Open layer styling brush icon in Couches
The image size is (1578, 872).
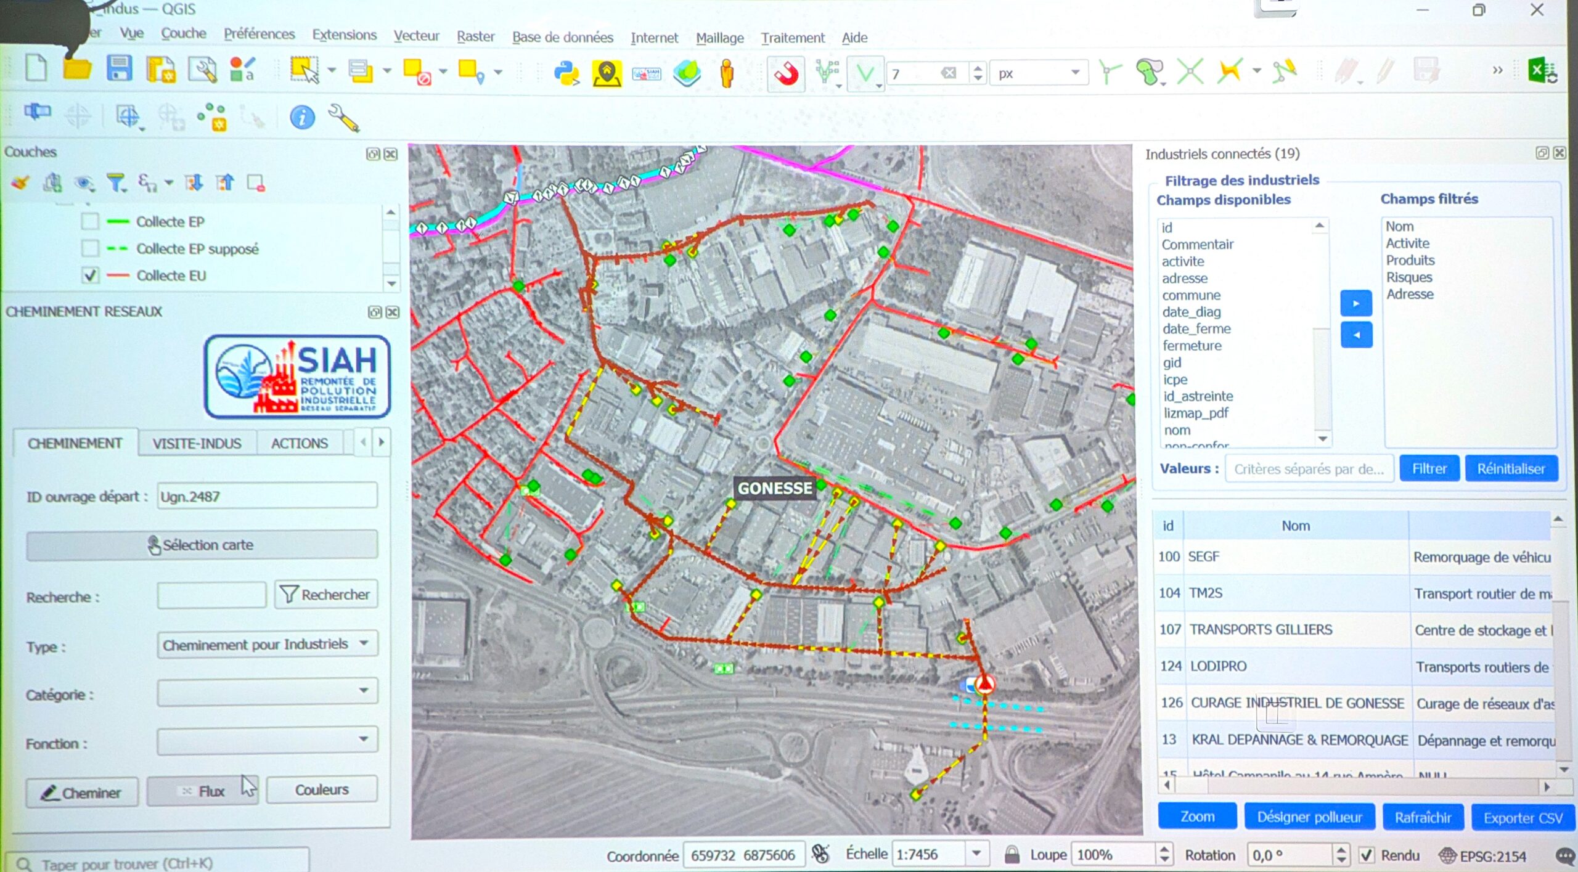(20, 182)
